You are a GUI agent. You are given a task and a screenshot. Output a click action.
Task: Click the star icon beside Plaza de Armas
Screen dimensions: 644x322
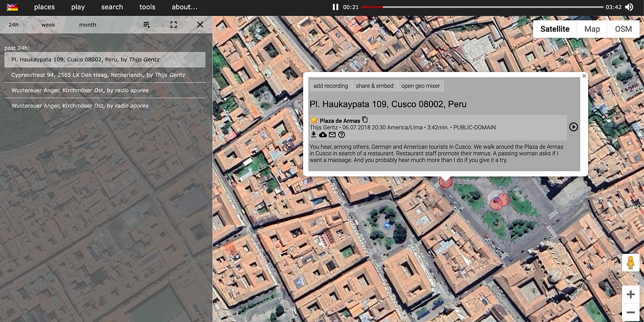pos(314,120)
